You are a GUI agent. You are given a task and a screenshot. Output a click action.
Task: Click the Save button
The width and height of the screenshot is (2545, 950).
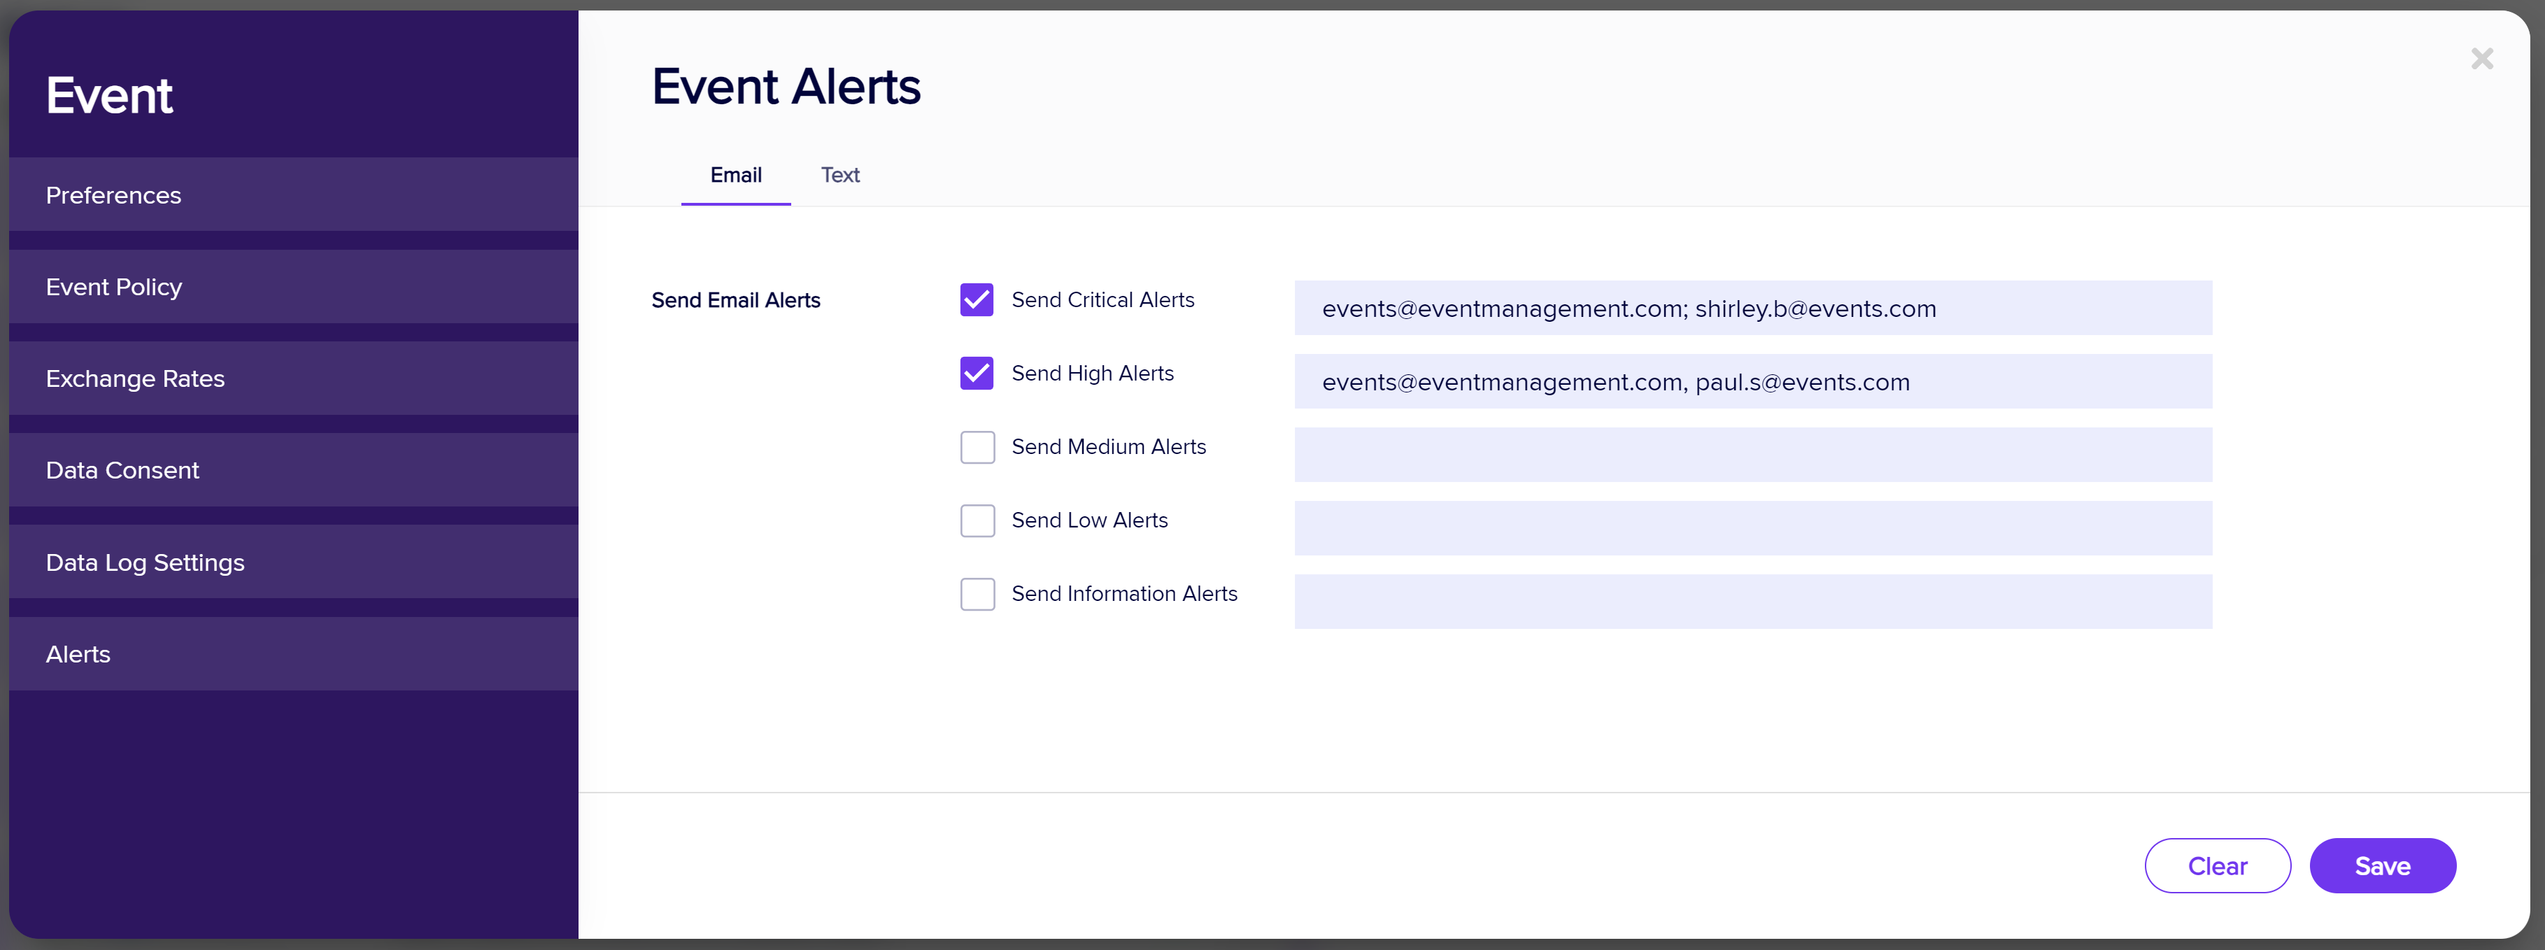(x=2381, y=866)
